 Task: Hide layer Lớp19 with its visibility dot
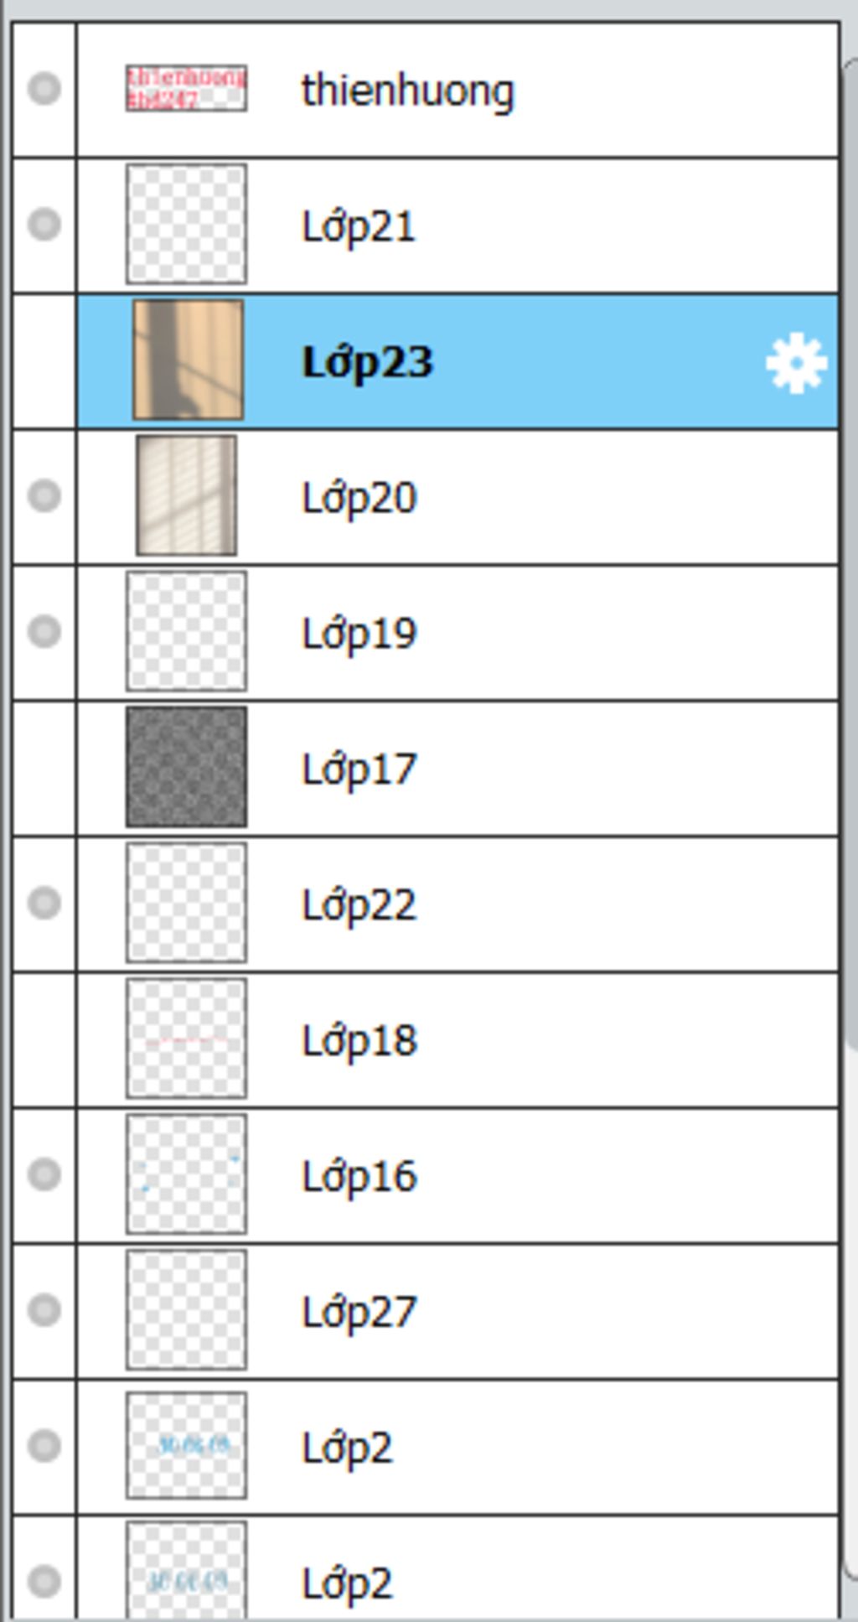click(44, 631)
